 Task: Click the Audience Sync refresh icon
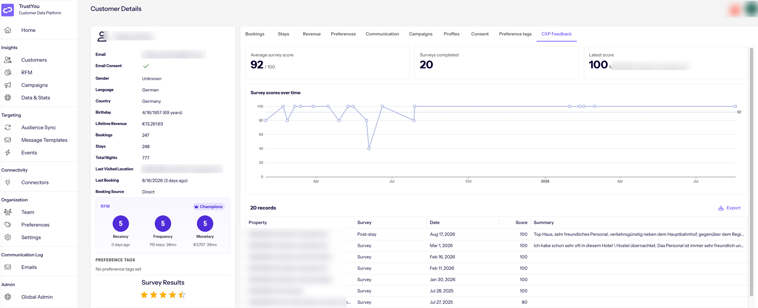8,127
